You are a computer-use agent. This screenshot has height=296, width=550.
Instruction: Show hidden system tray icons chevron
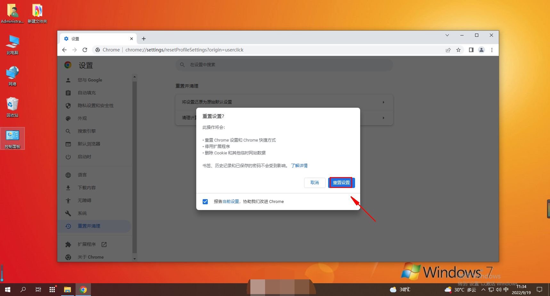(483, 290)
